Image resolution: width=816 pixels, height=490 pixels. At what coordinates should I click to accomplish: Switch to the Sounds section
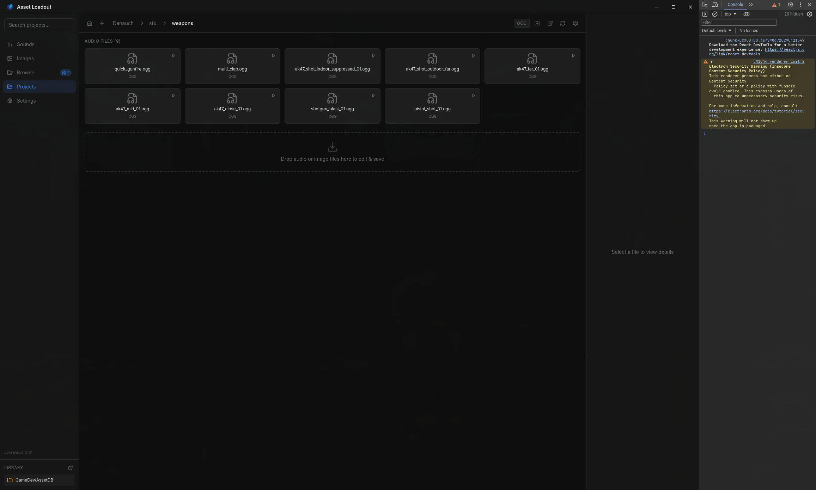pos(26,44)
